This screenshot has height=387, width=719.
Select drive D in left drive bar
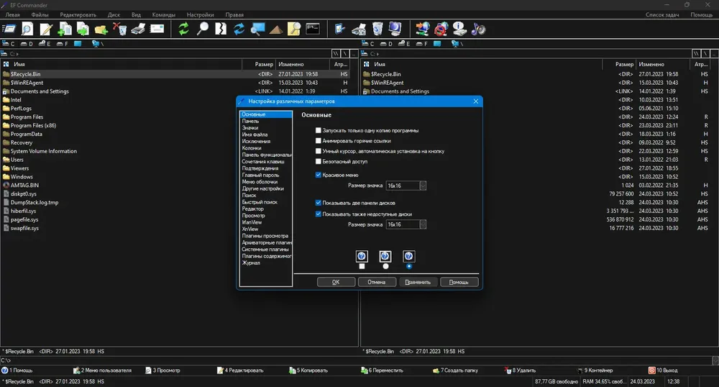[x=27, y=44]
